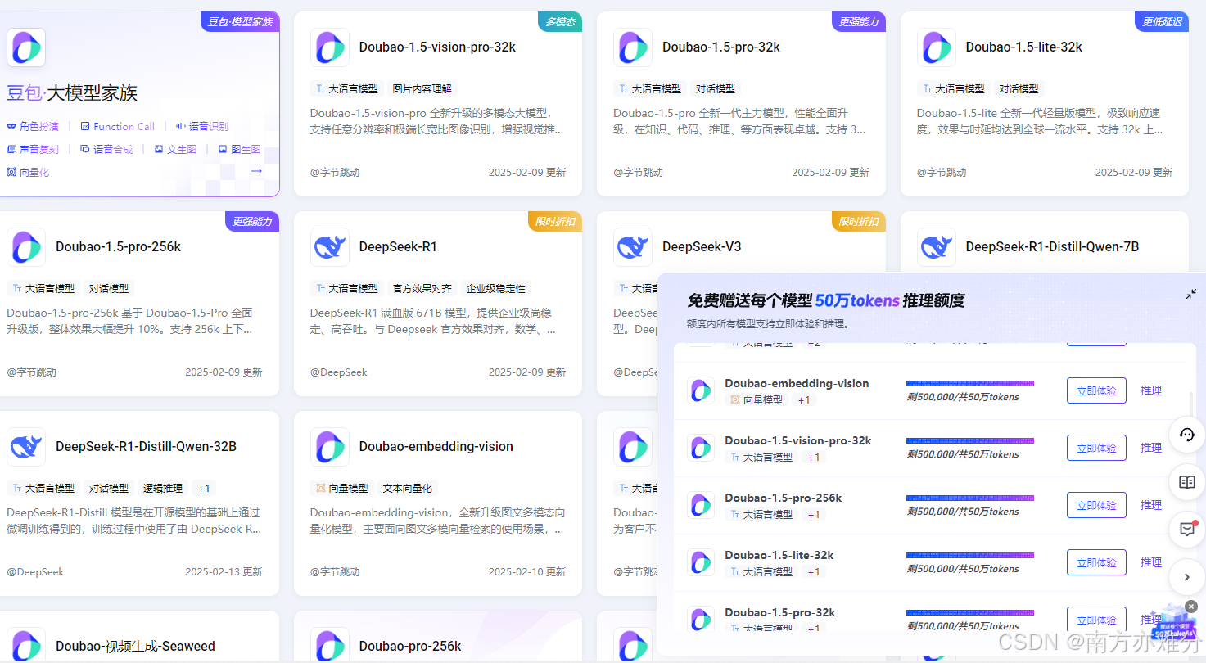This screenshot has width=1206, height=663.
Task: Expand +1 tags for Doubao-1.5-lite-32k in the popup
Action: 814,572
